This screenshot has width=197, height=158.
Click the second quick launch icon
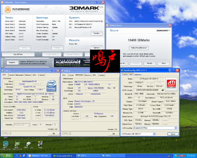21,156
